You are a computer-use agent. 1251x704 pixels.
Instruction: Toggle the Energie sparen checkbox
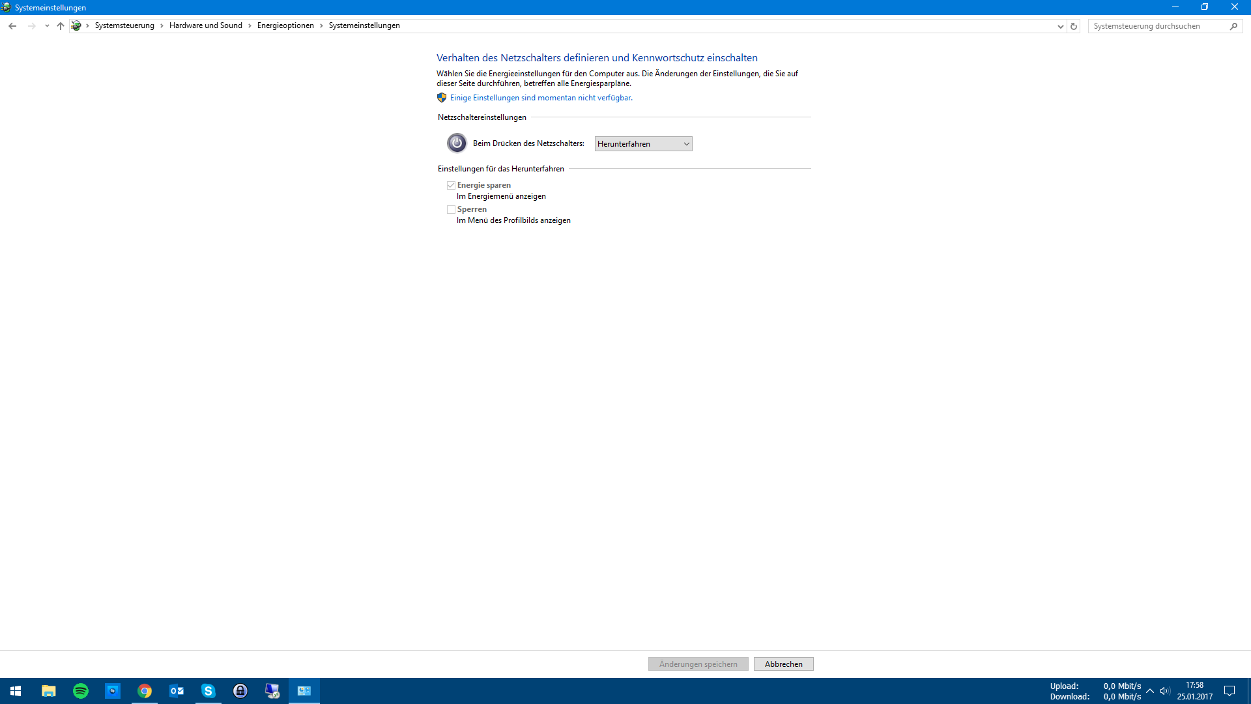point(451,186)
